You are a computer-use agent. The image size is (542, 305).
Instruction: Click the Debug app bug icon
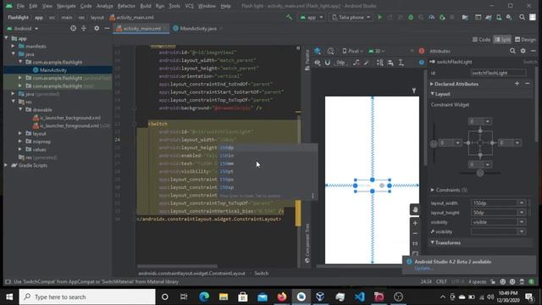coord(411,17)
